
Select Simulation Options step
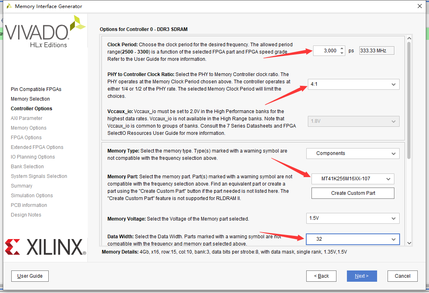click(32, 196)
